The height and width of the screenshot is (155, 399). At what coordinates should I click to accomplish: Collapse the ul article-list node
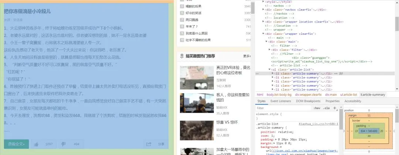tap(269, 70)
